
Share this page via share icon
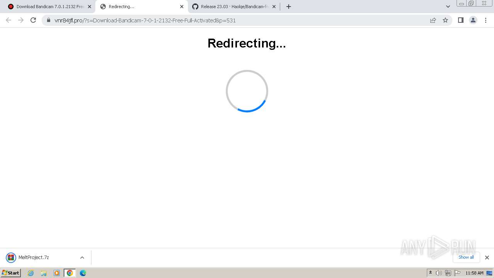click(433, 20)
